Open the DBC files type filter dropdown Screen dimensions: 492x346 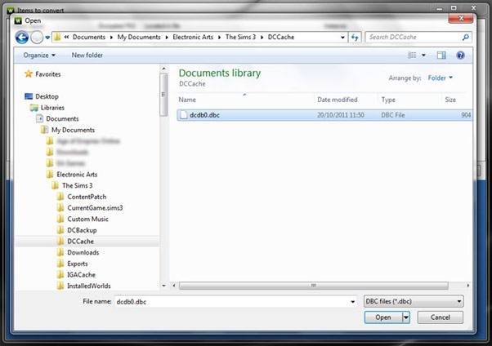pos(412,301)
